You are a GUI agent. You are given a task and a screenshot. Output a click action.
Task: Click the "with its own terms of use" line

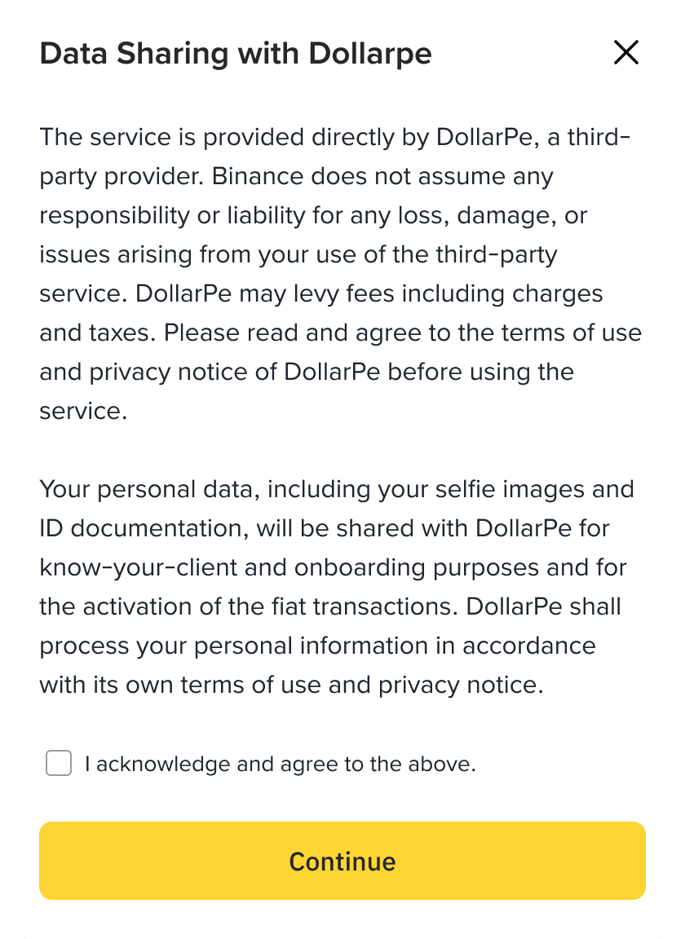[x=291, y=686]
